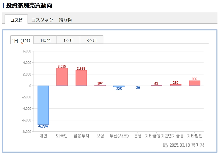Viewport: 220px width, 154px height.
Task: Click the 보험 bar showing 107
Action: coord(100,85)
